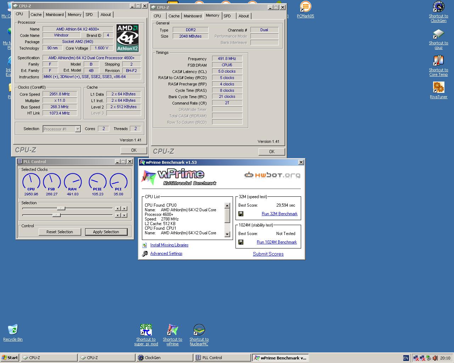
Task: Click CPU List scrollbar up arrow
Action: (227, 206)
